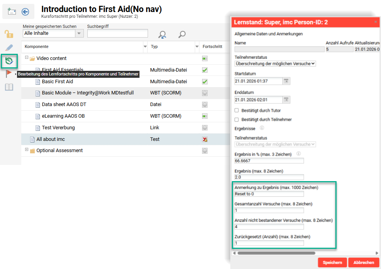Open the learning progress editing icon
This screenshot has width=381, height=269.
(9, 61)
